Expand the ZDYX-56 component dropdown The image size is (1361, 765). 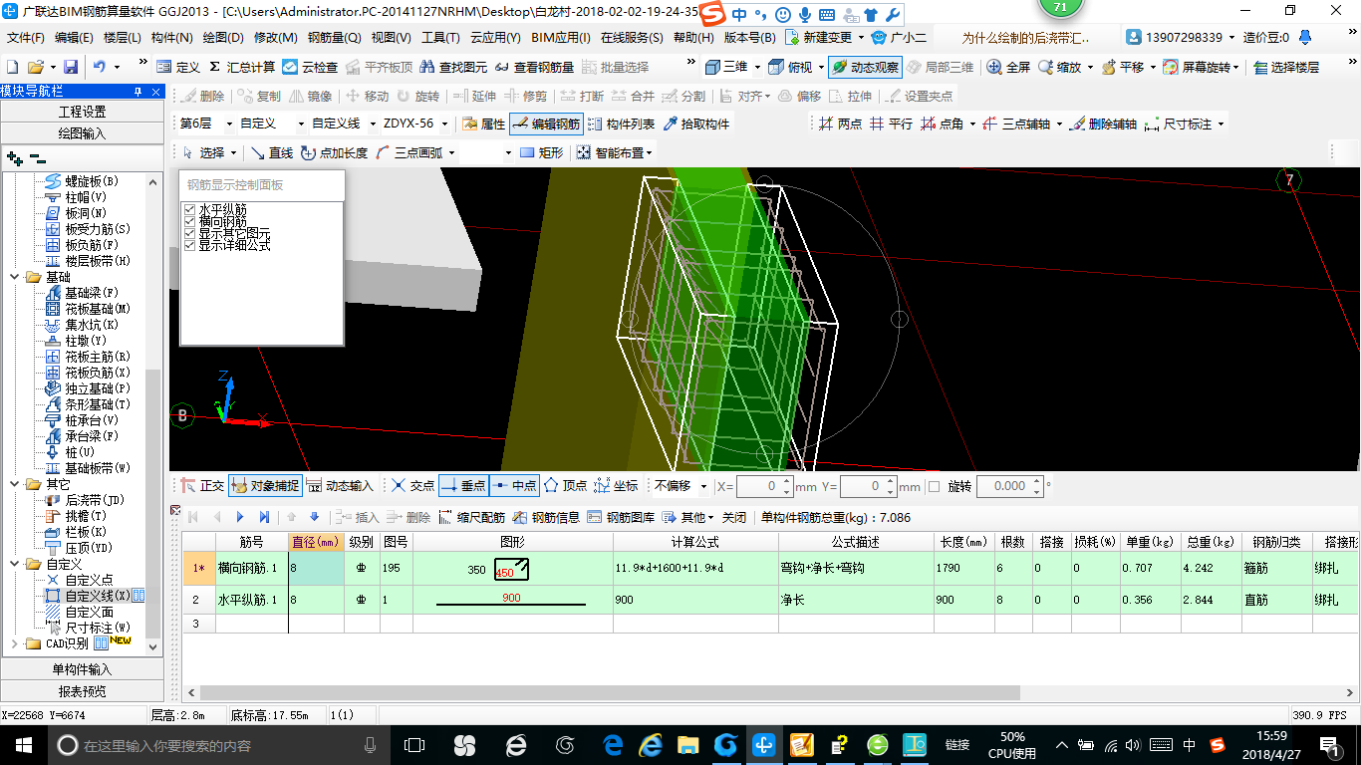(444, 125)
